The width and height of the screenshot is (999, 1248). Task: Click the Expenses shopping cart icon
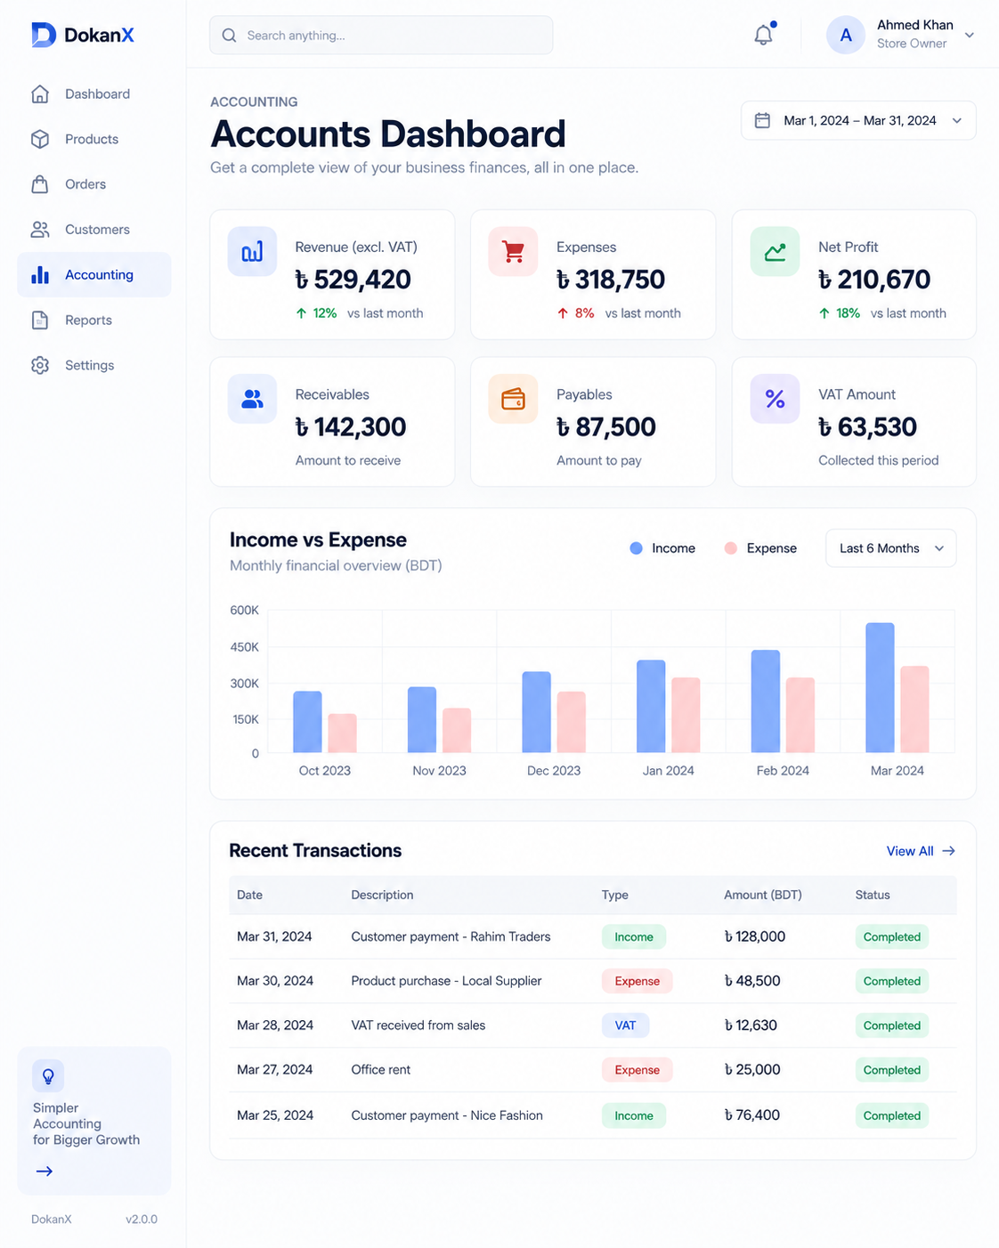513,252
